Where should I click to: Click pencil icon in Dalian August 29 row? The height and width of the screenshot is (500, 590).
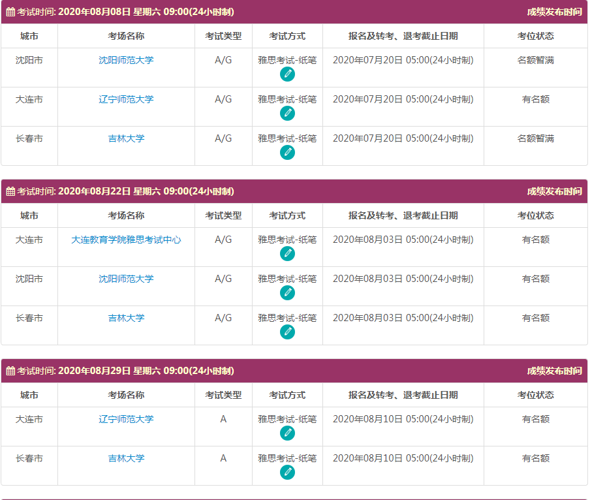(x=287, y=433)
